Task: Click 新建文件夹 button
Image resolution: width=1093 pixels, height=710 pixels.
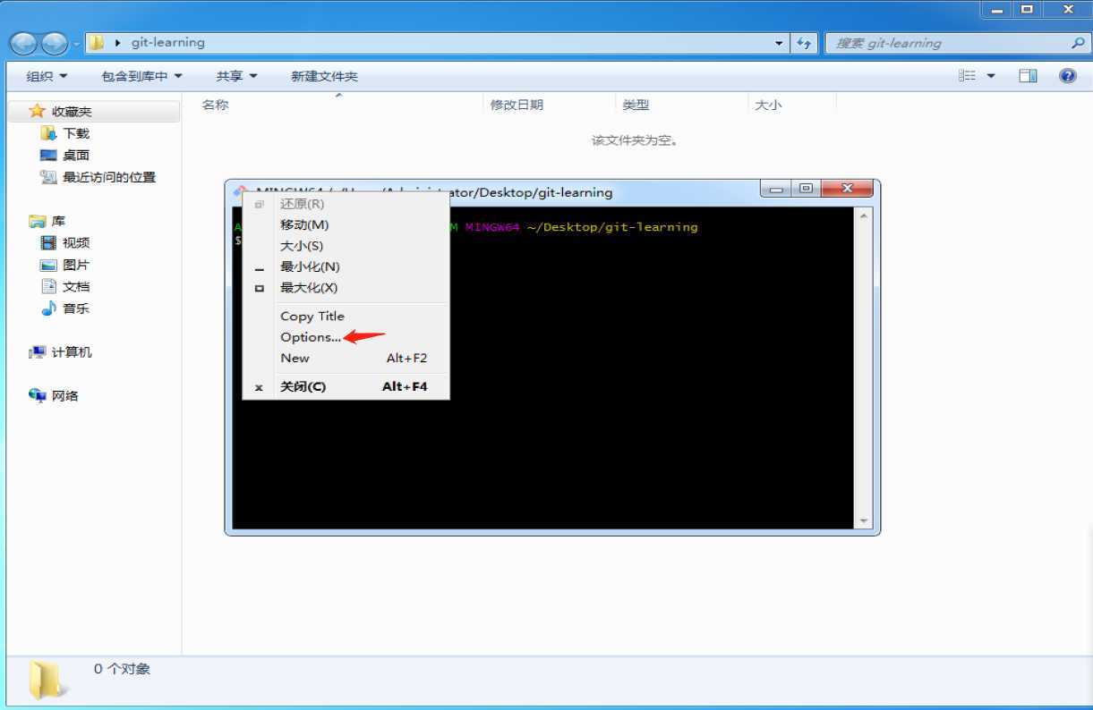Action: coord(324,77)
